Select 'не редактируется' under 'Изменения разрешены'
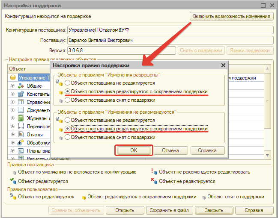The height and width of the screenshot is (218, 278). tap(67, 83)
